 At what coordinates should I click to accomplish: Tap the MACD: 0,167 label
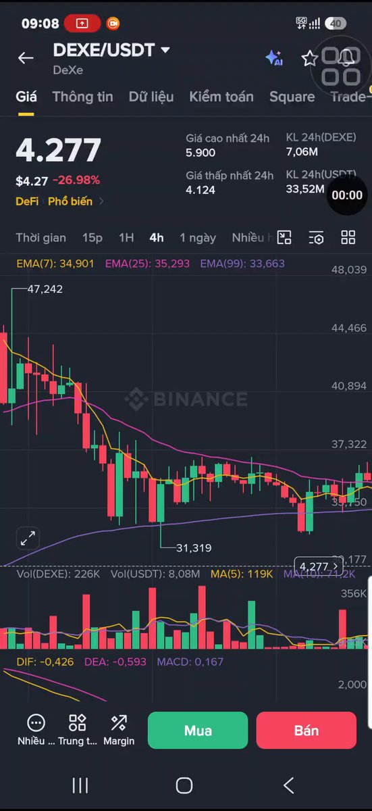[190, 662]
